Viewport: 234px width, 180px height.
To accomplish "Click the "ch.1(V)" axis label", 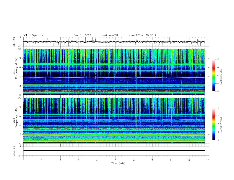I will point(14,42).
